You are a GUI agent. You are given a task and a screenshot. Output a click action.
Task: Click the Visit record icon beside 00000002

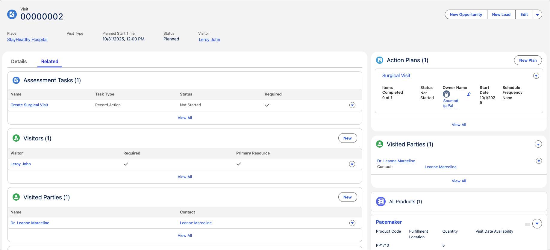click(x=12, y=14)
